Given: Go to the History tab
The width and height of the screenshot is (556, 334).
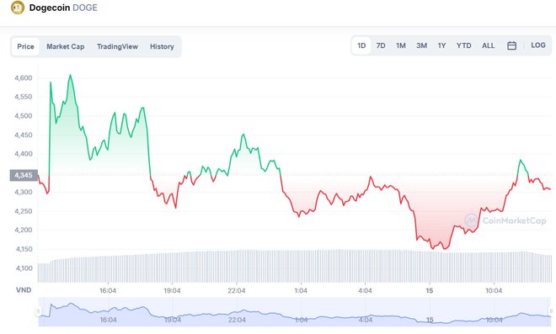Looking at the screenshot, I should point(162,47).
